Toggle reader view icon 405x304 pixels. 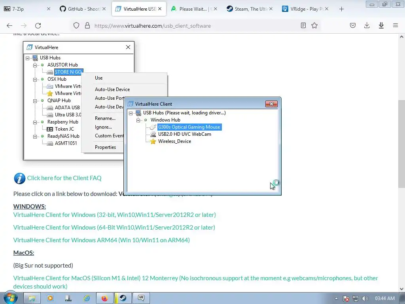click(303, 25)
